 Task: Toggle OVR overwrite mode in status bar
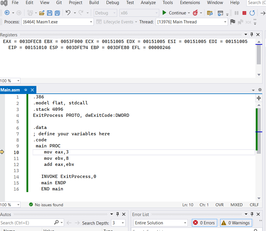[220, 205]
